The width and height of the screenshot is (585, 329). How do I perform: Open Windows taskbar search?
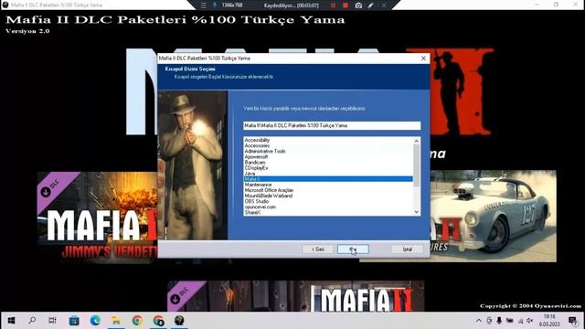(x=32, y=321)
